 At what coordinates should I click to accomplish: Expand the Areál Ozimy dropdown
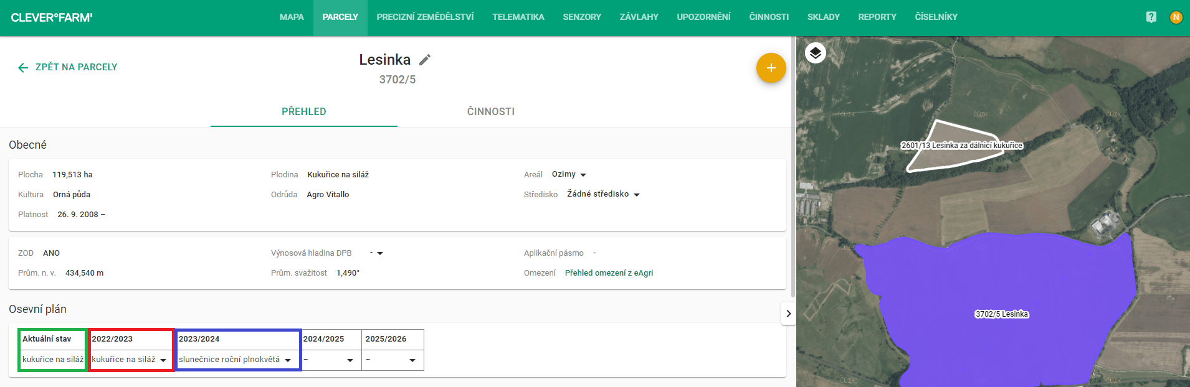[x=569, y=175]
